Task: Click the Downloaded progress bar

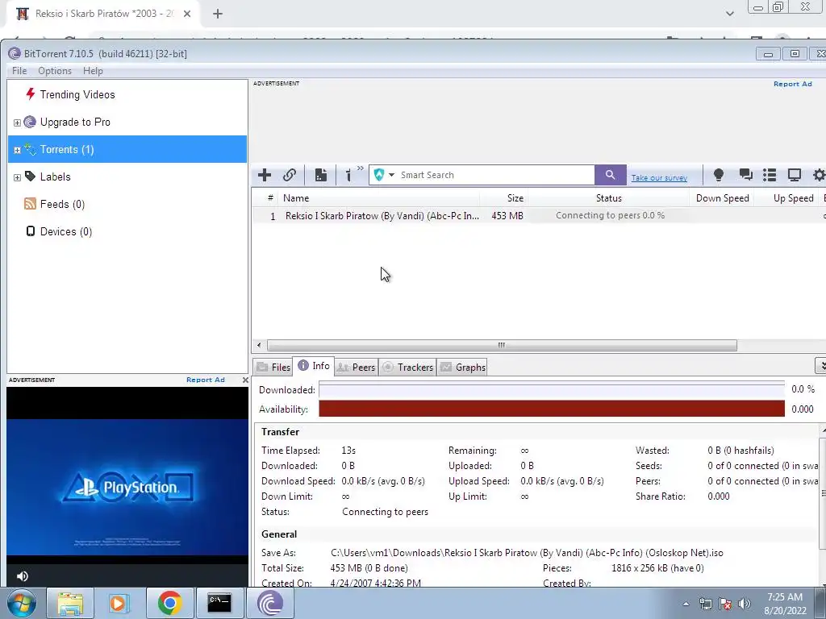Action: tap(552, 390)
